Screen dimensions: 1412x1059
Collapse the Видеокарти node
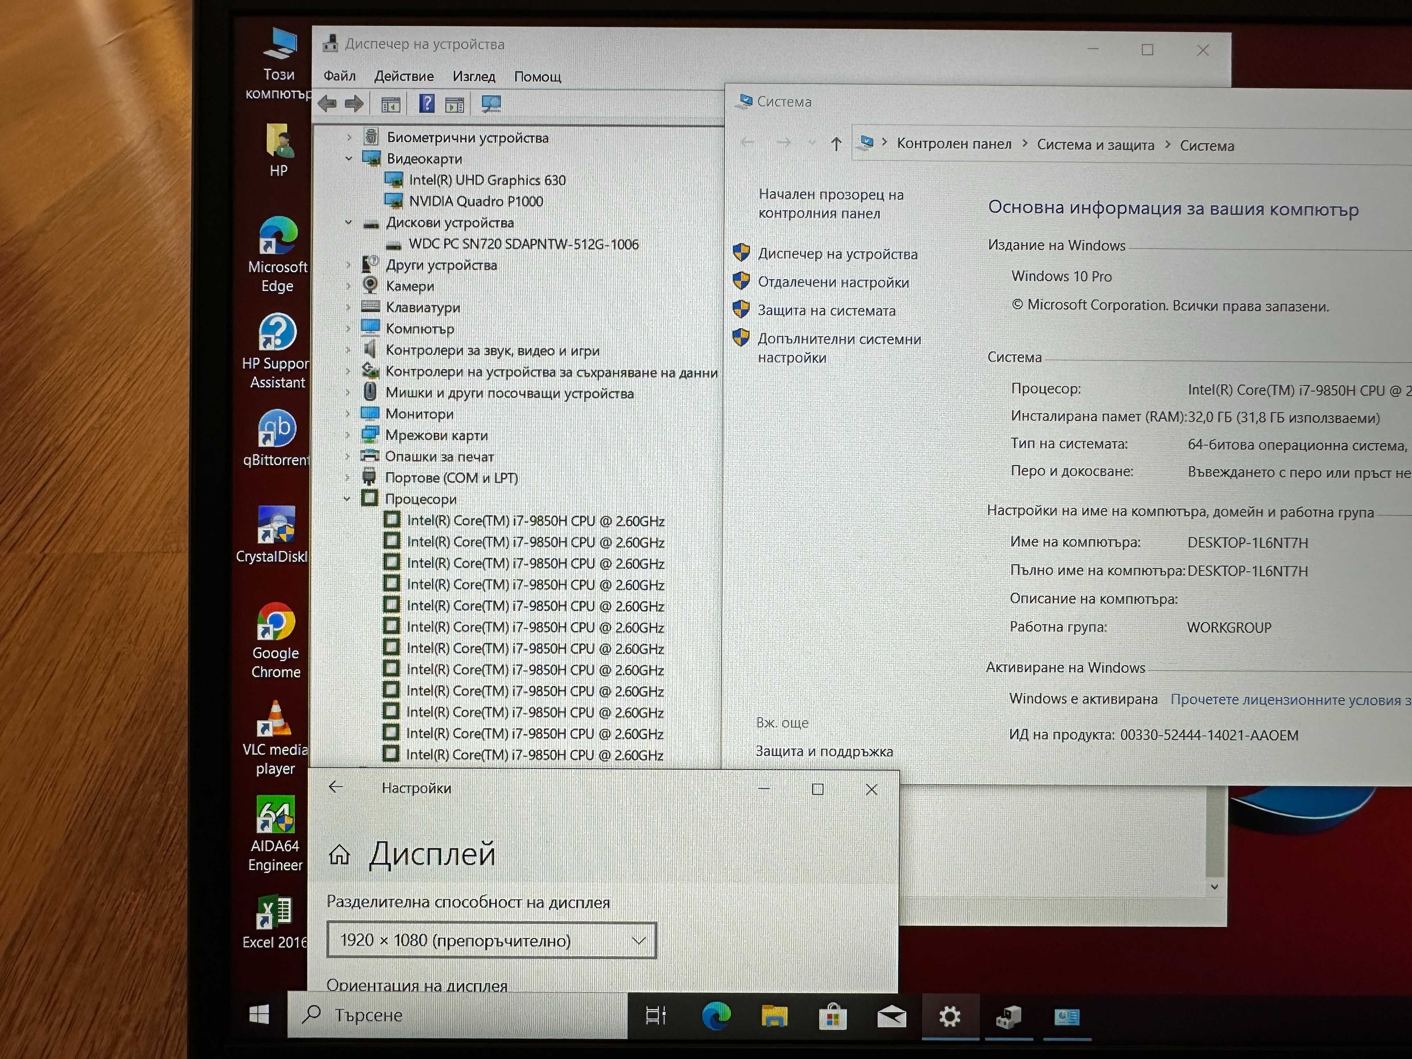[x=348, y=158]
